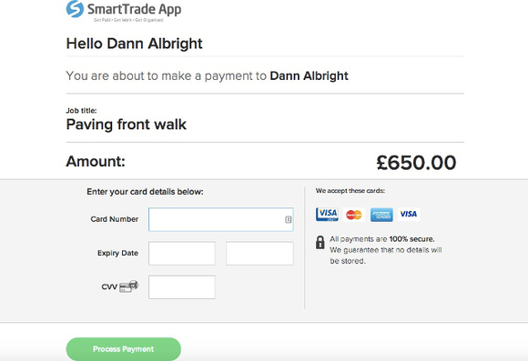This screenshot has width=528, height=361.
Task: Select the second Expiry Date field
Action: coord(259,254)
